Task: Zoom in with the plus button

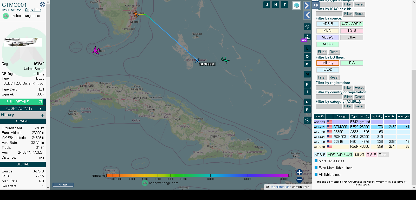Action: click(300, 172)
